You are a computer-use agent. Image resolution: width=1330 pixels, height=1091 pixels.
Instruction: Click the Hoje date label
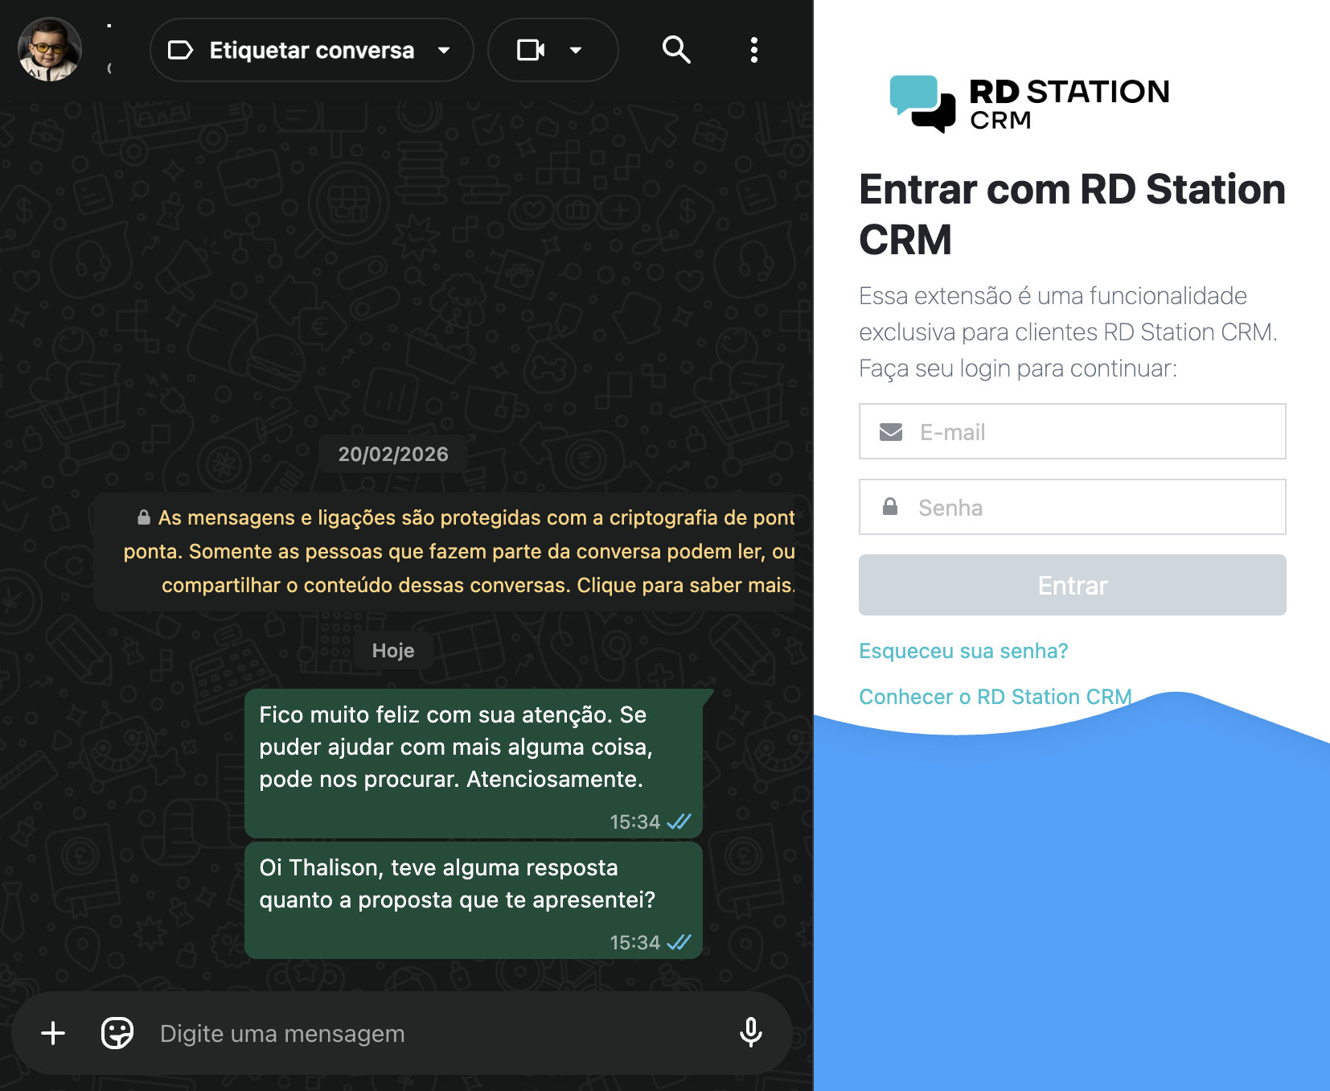coord(393,651)
